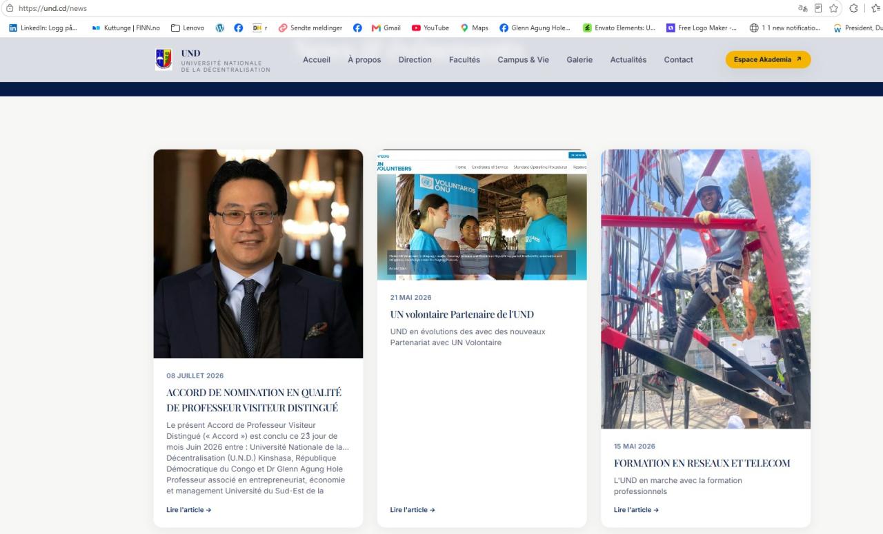Open the Formation en Reseaux et Telecom title
Image resolution: width=883 pixels, height=534 pixels.
point(702,463)
